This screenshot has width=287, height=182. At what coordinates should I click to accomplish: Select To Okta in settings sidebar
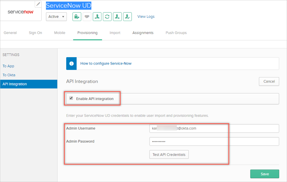[9, 75]
